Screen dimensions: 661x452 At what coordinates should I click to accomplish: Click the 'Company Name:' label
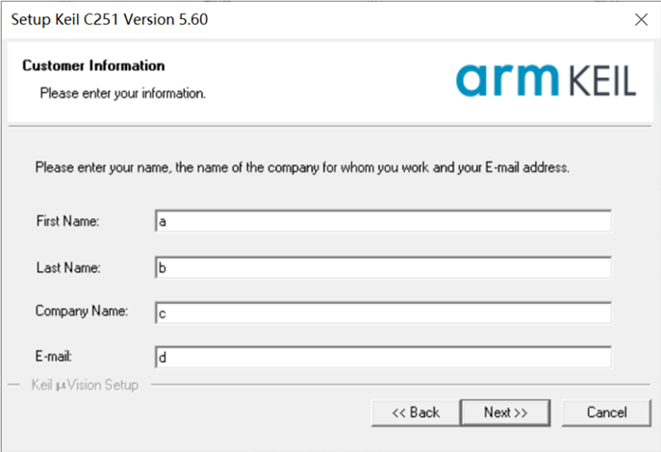click(82, 311)
